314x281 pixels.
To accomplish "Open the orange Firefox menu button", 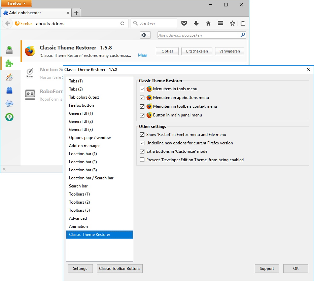I will [x=16, y=3].
